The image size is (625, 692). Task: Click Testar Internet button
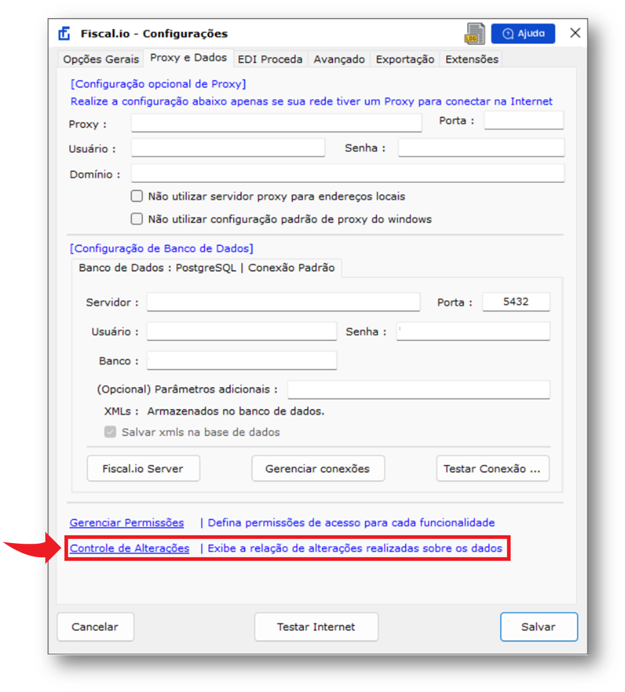tap(316, 627)
